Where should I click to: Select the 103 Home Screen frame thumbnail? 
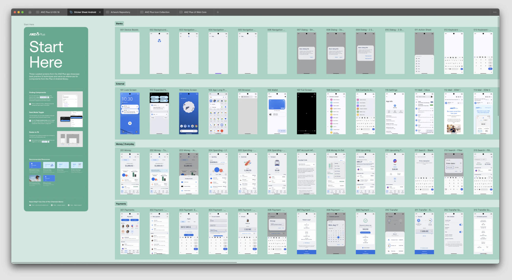(x=189, y=113)
